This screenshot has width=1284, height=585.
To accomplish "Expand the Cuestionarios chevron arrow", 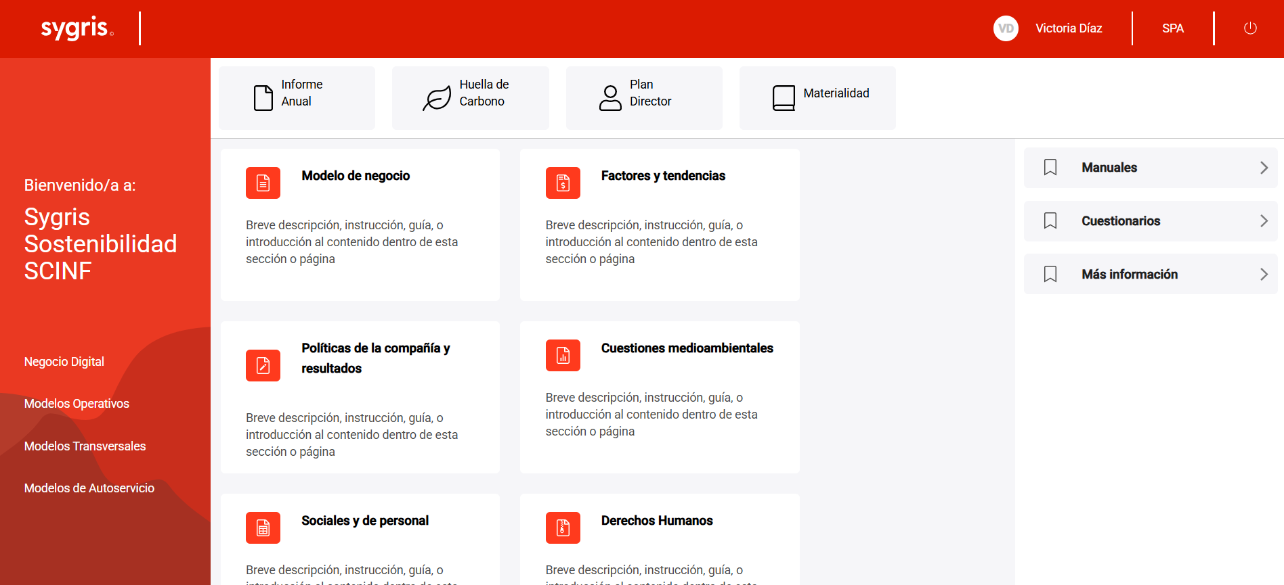I will [1264, 221].
